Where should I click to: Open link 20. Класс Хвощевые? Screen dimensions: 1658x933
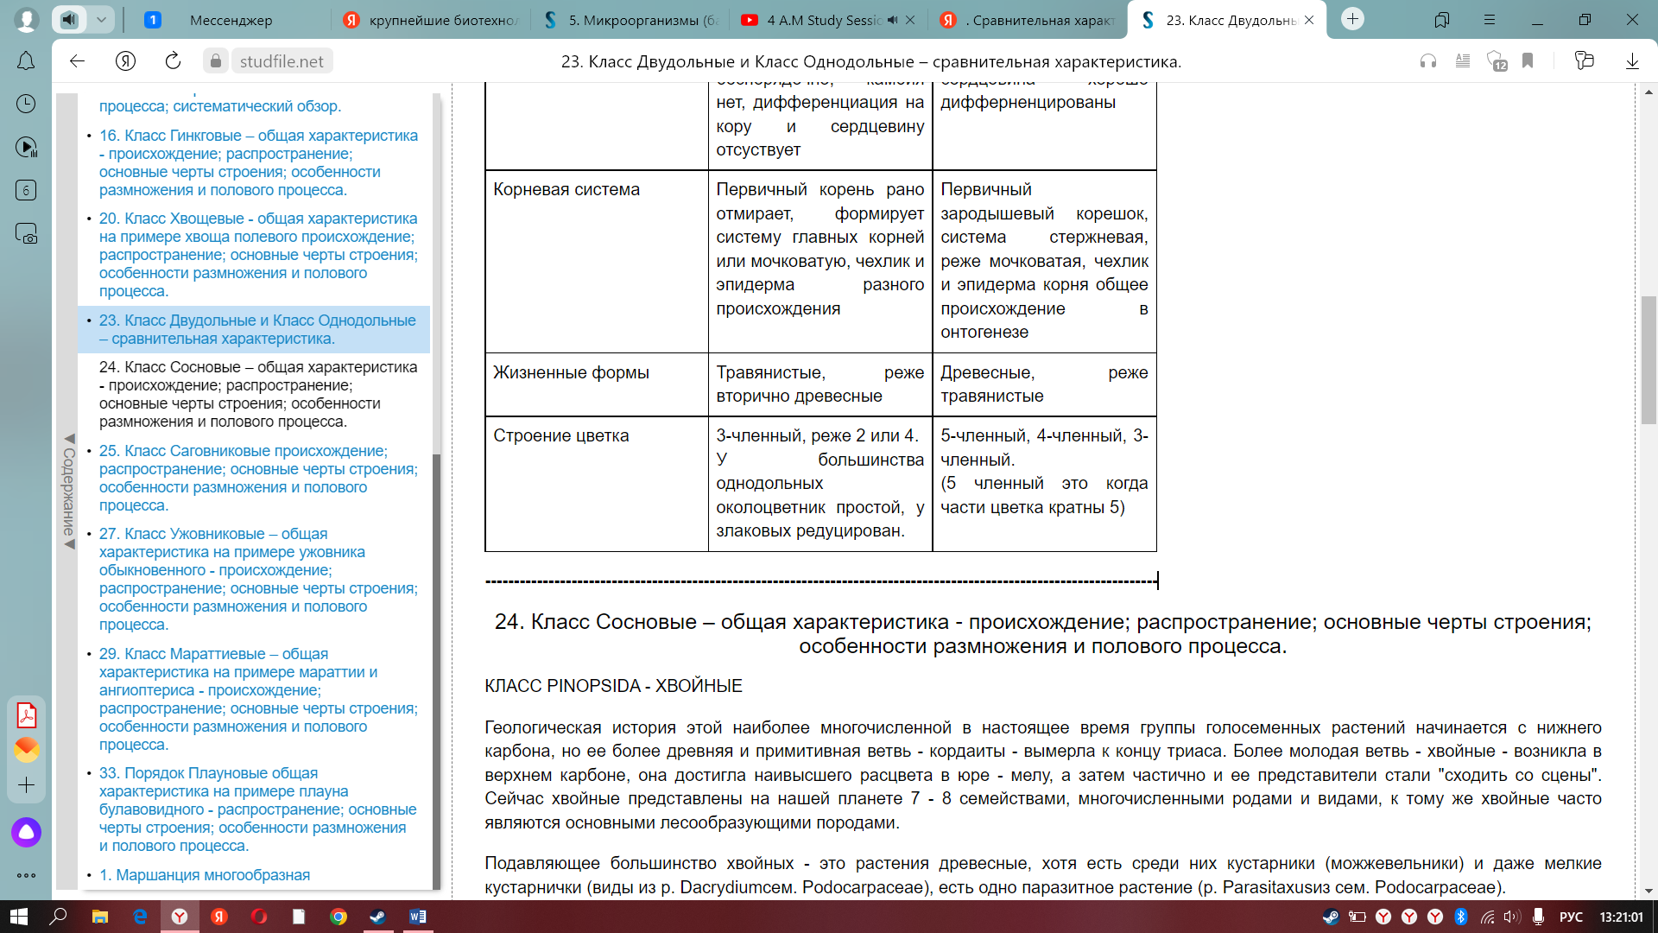point(258,255)
